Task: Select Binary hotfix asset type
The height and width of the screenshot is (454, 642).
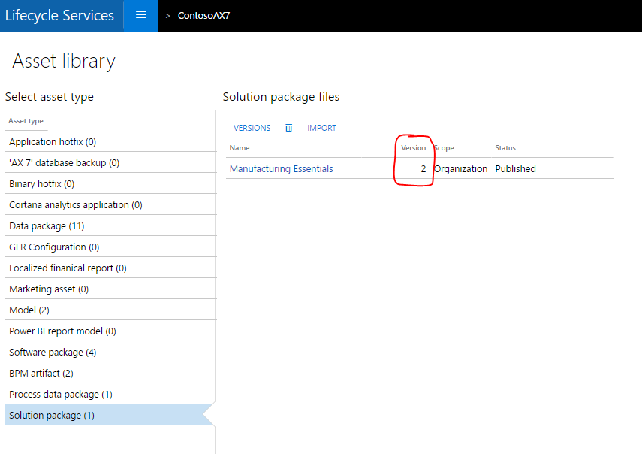Action: (x=41, y=184)
